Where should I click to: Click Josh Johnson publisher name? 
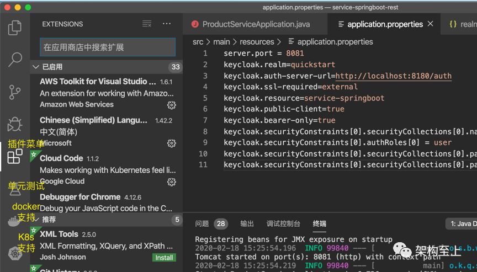click(x=63, y=257)
